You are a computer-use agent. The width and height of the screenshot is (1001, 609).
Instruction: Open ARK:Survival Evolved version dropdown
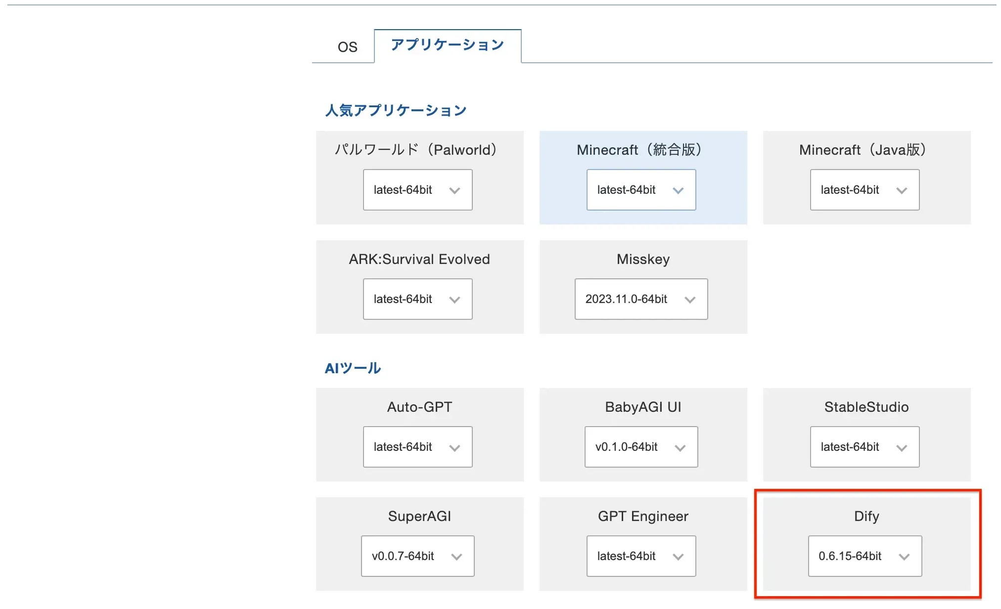[418, 299]
